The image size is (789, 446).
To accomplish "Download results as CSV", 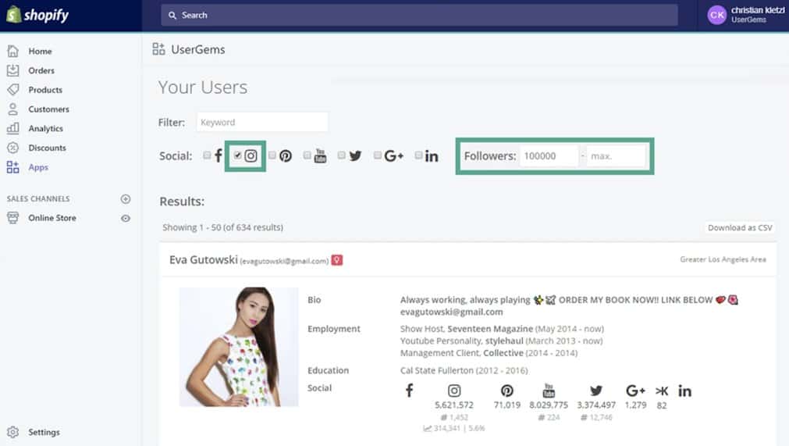I will 740,227.
